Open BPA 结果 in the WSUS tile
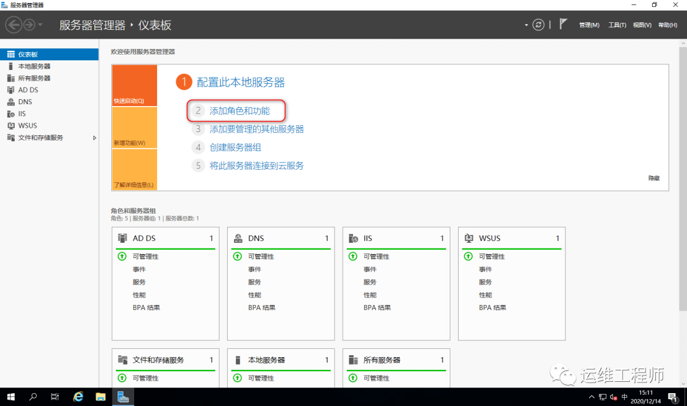The image size is (687, 406). [x=492, y=308]
